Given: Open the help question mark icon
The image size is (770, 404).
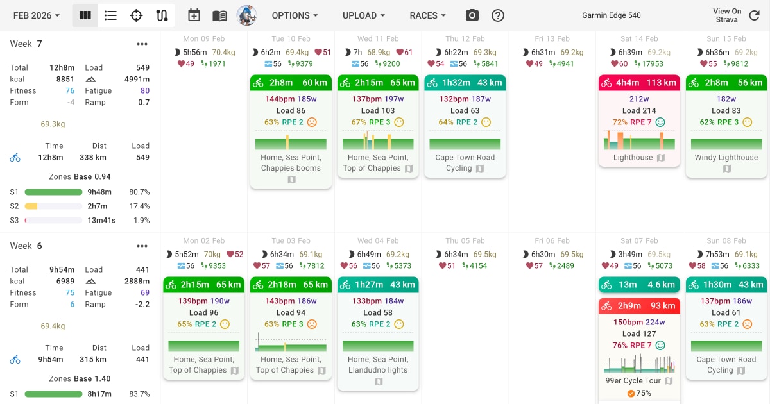Looking at the screenshot, I should pyautogui.click(x=497, y=15).
